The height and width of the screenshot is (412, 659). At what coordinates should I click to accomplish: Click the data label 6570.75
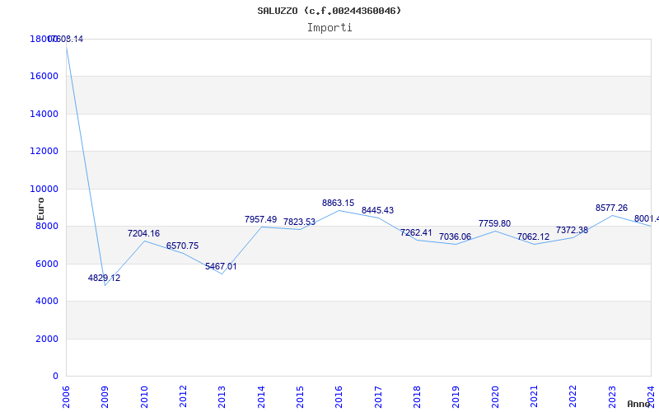tap(182, 246)
